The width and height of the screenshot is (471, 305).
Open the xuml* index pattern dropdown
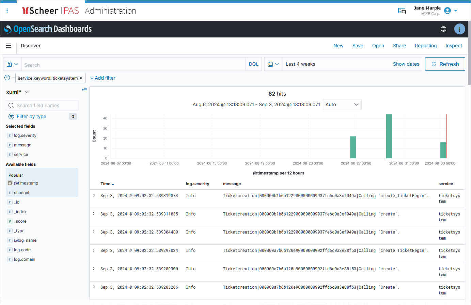coord(17,92)
